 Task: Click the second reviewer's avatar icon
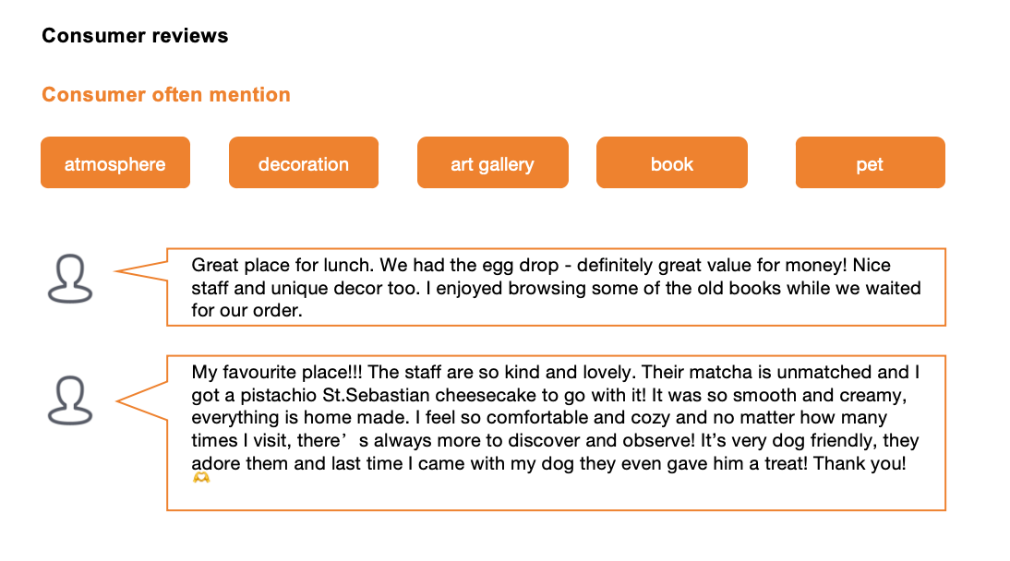pyautogui.click(x=70, y=400)
